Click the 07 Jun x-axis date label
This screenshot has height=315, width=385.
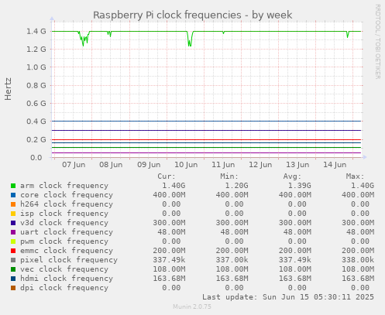(x=74, y=165)
